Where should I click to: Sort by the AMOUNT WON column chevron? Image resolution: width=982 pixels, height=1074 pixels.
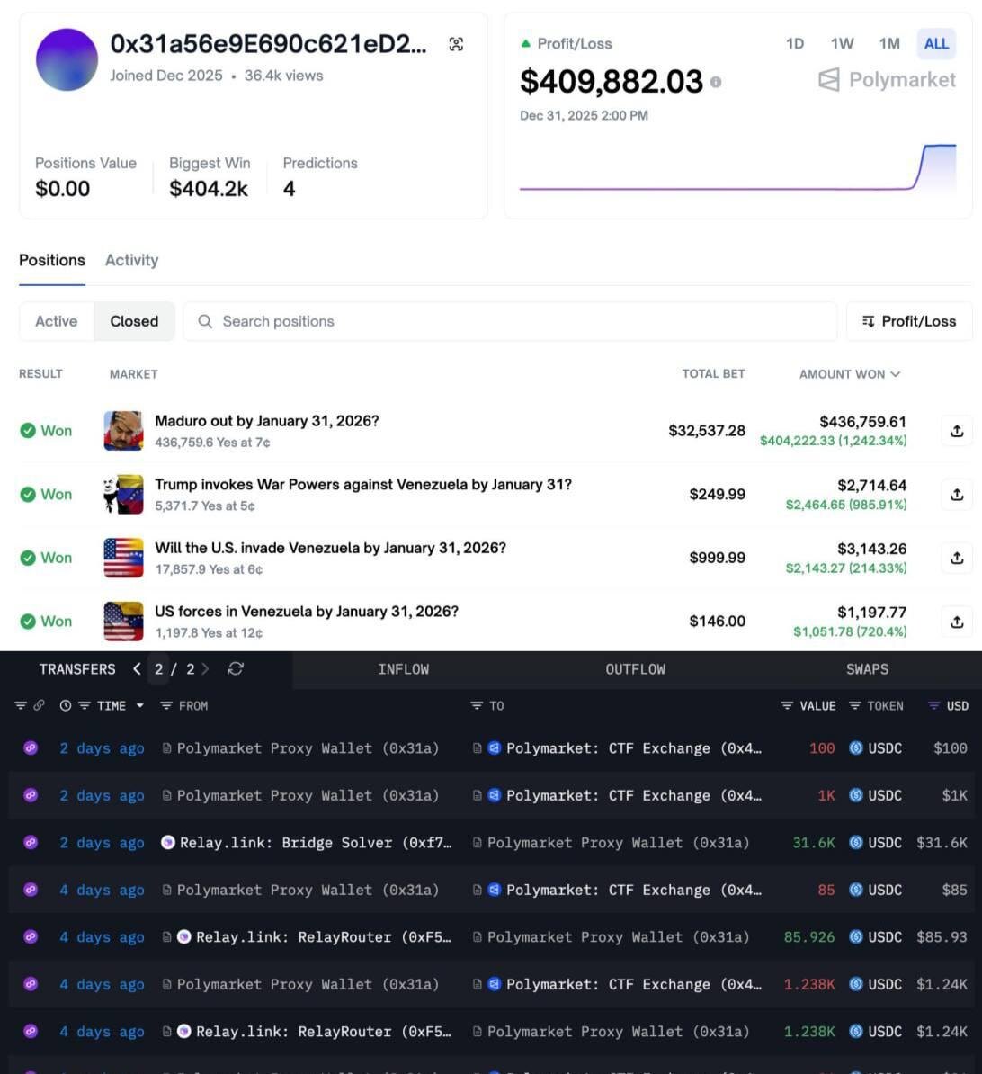895,374
